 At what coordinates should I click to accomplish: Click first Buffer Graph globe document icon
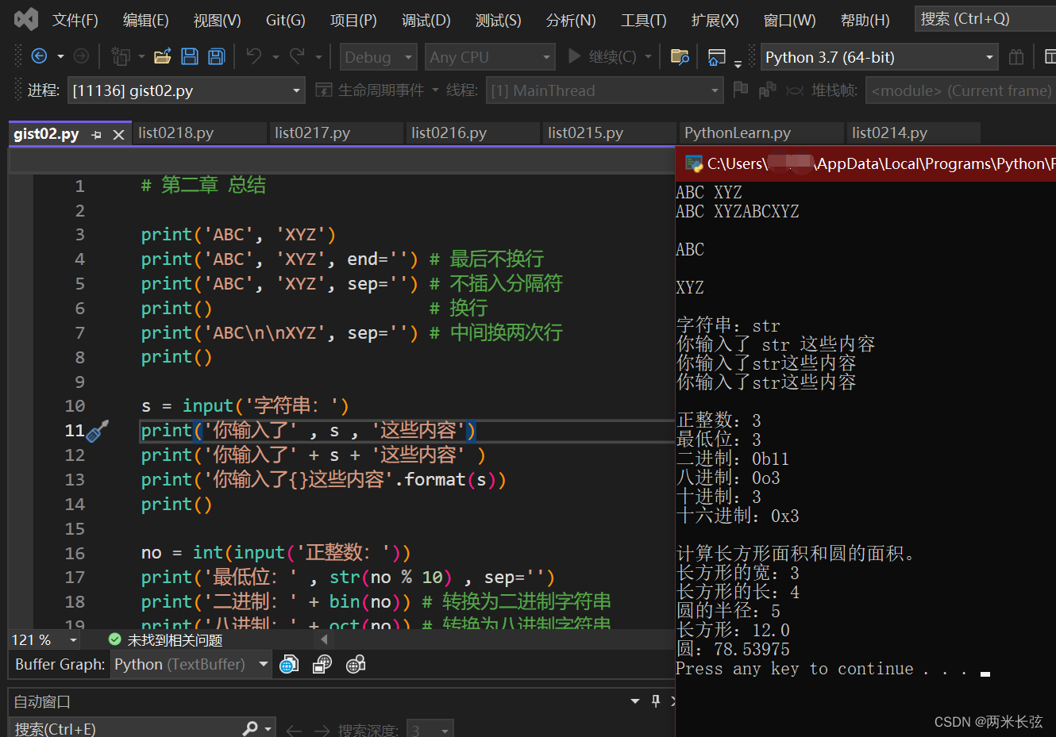[289, 664]
